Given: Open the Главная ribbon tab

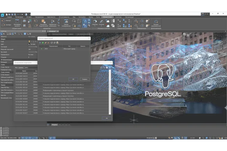Looking at the screenshot, I should [9, 17].
